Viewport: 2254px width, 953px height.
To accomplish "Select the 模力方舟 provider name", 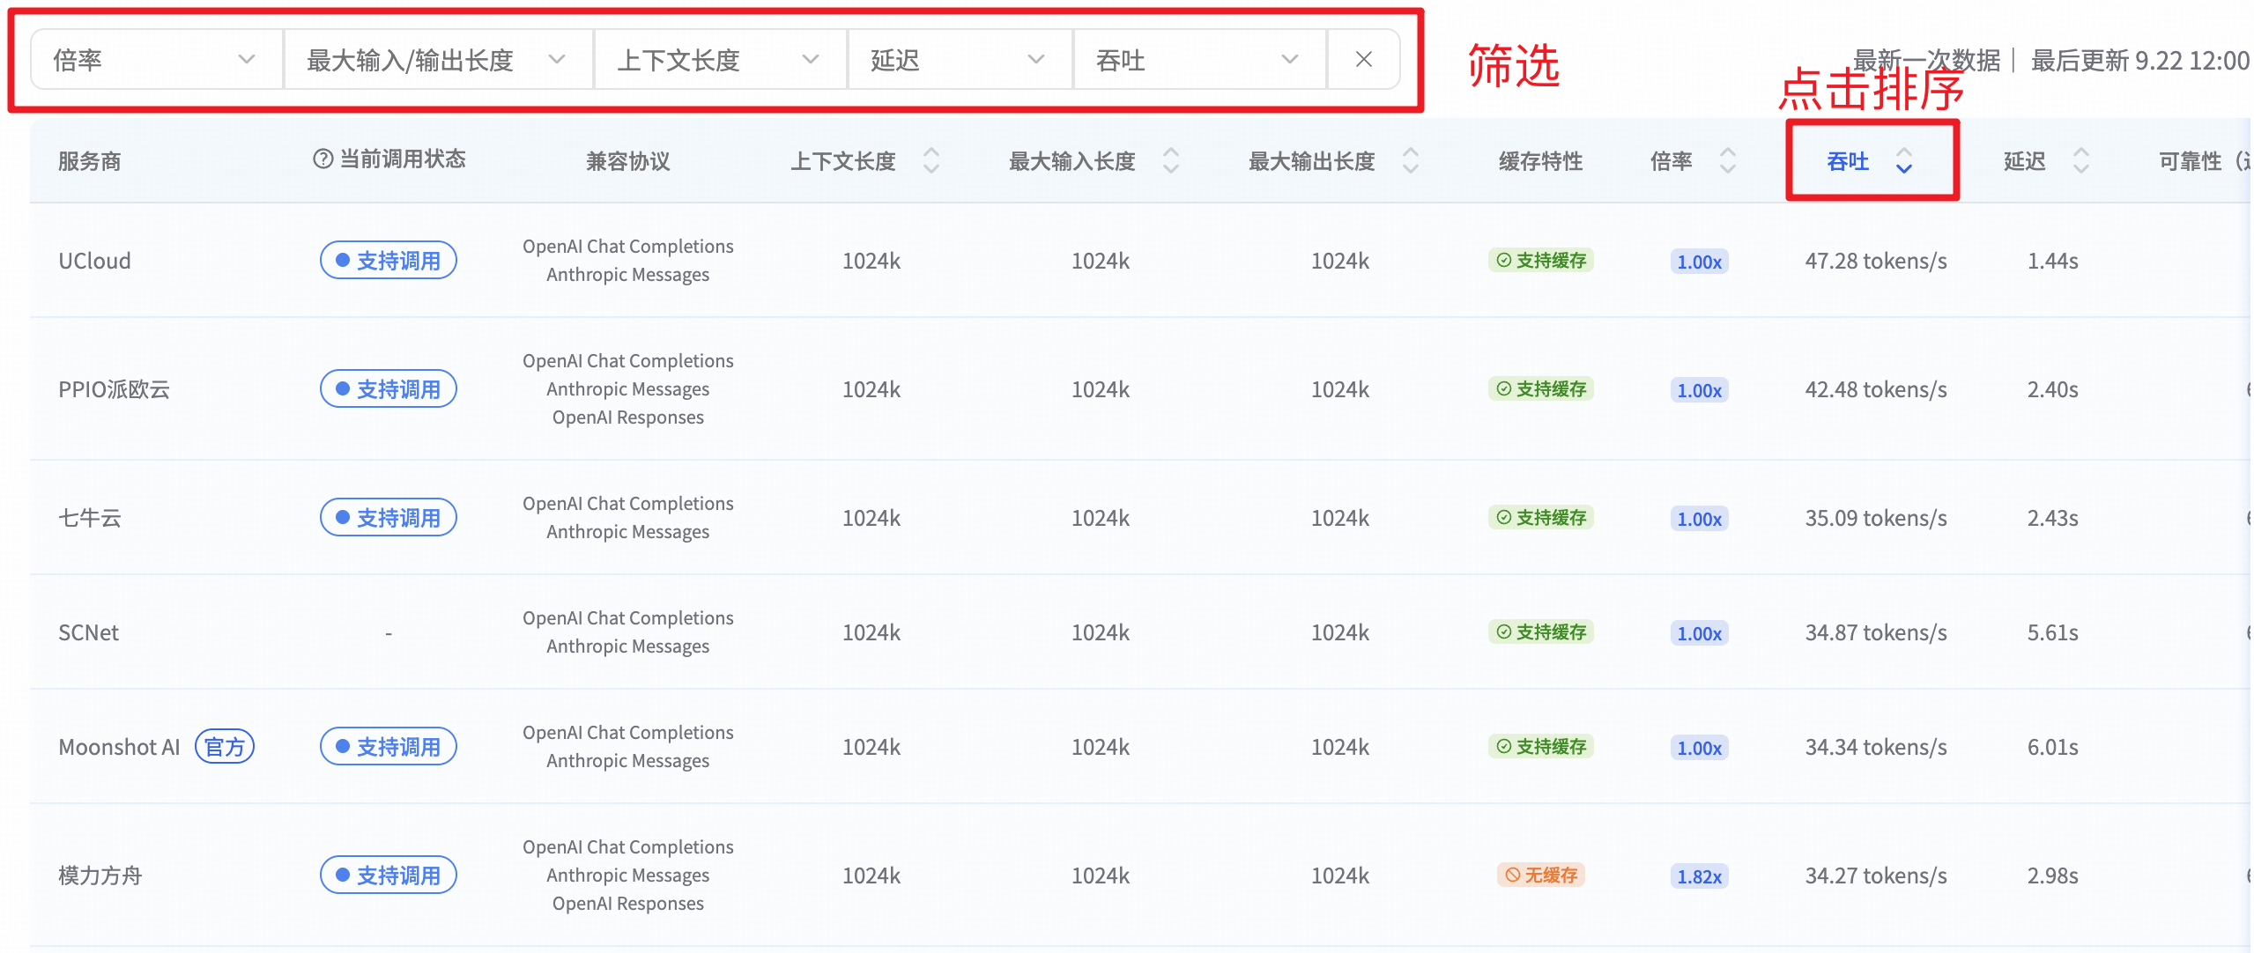I will 100,875.
